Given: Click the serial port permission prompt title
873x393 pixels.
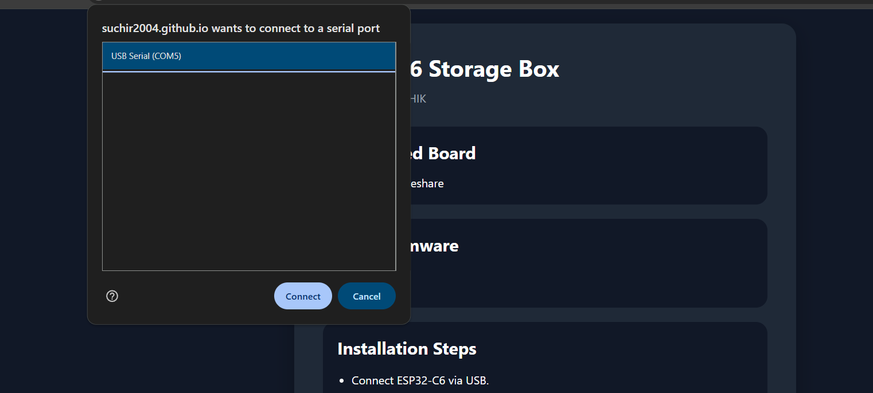Looking at the screenshot, I should pos(241,28).
